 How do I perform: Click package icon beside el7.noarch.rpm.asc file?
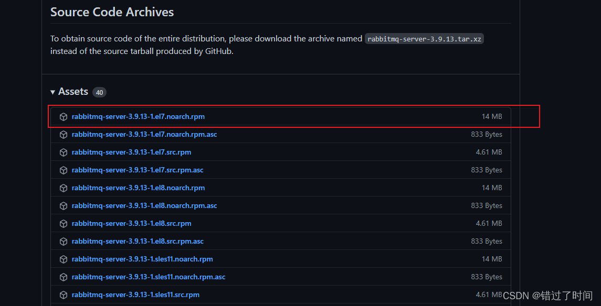tap(64, 135)
